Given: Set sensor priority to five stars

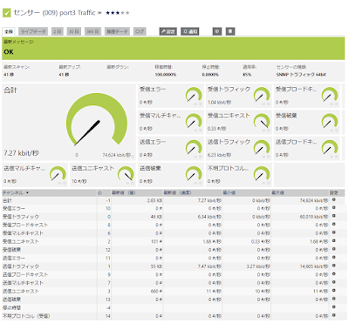Looking at the screenshot, I should pos(127,13).
